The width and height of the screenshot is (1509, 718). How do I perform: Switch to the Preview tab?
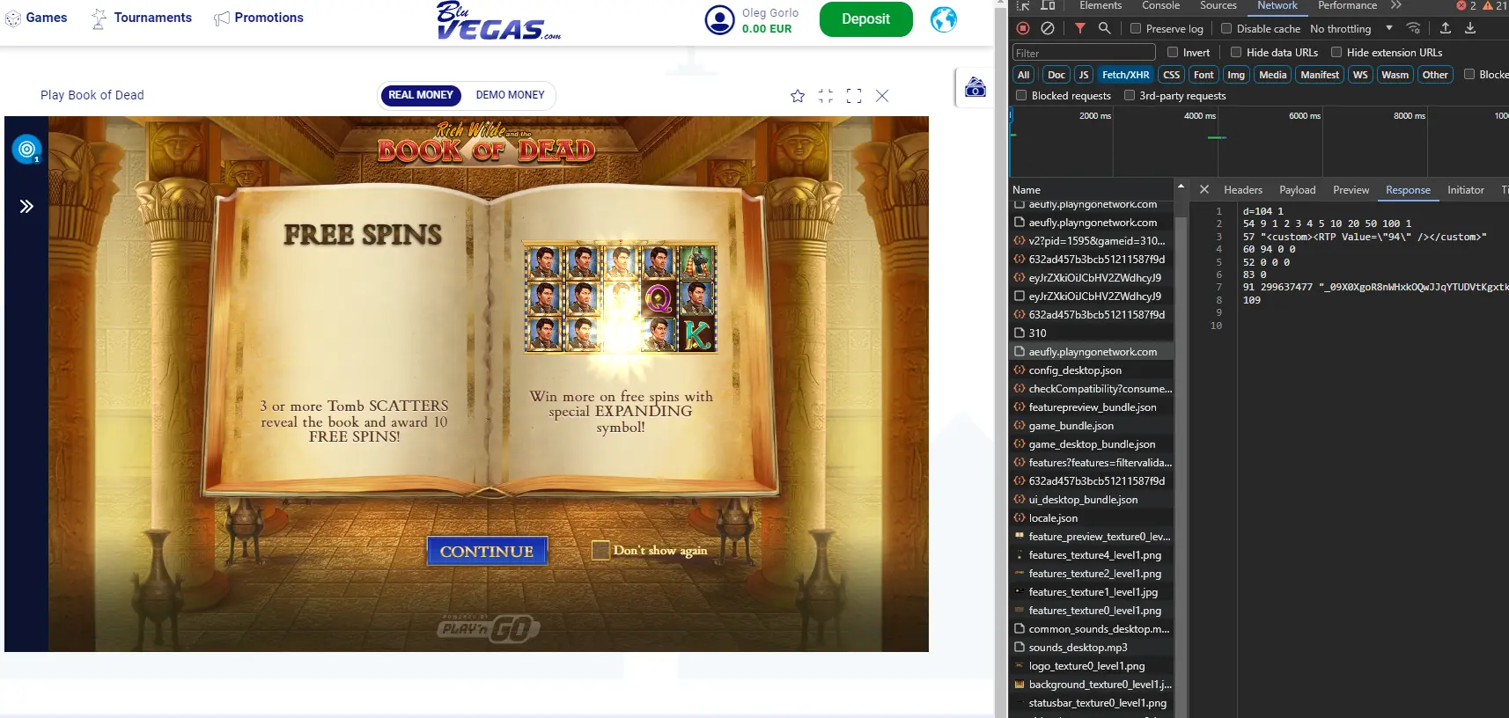pyautogui.click(x=1351, y=190)
